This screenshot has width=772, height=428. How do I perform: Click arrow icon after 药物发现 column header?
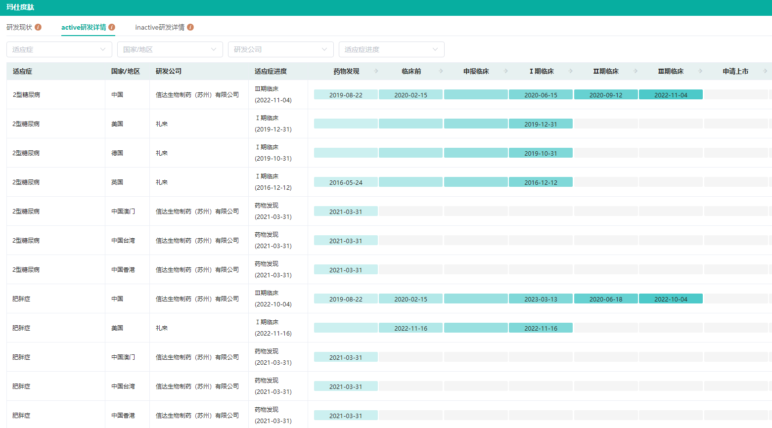pos(376,71)
